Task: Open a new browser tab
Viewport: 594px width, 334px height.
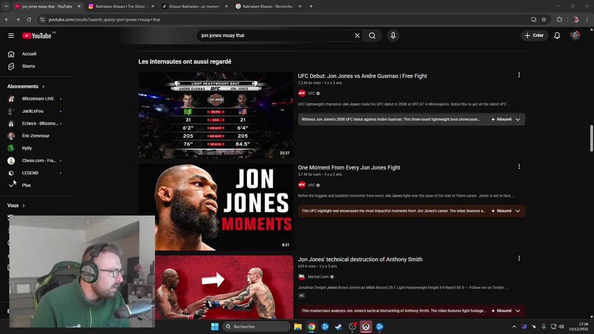Action: (x=311, y=6)
